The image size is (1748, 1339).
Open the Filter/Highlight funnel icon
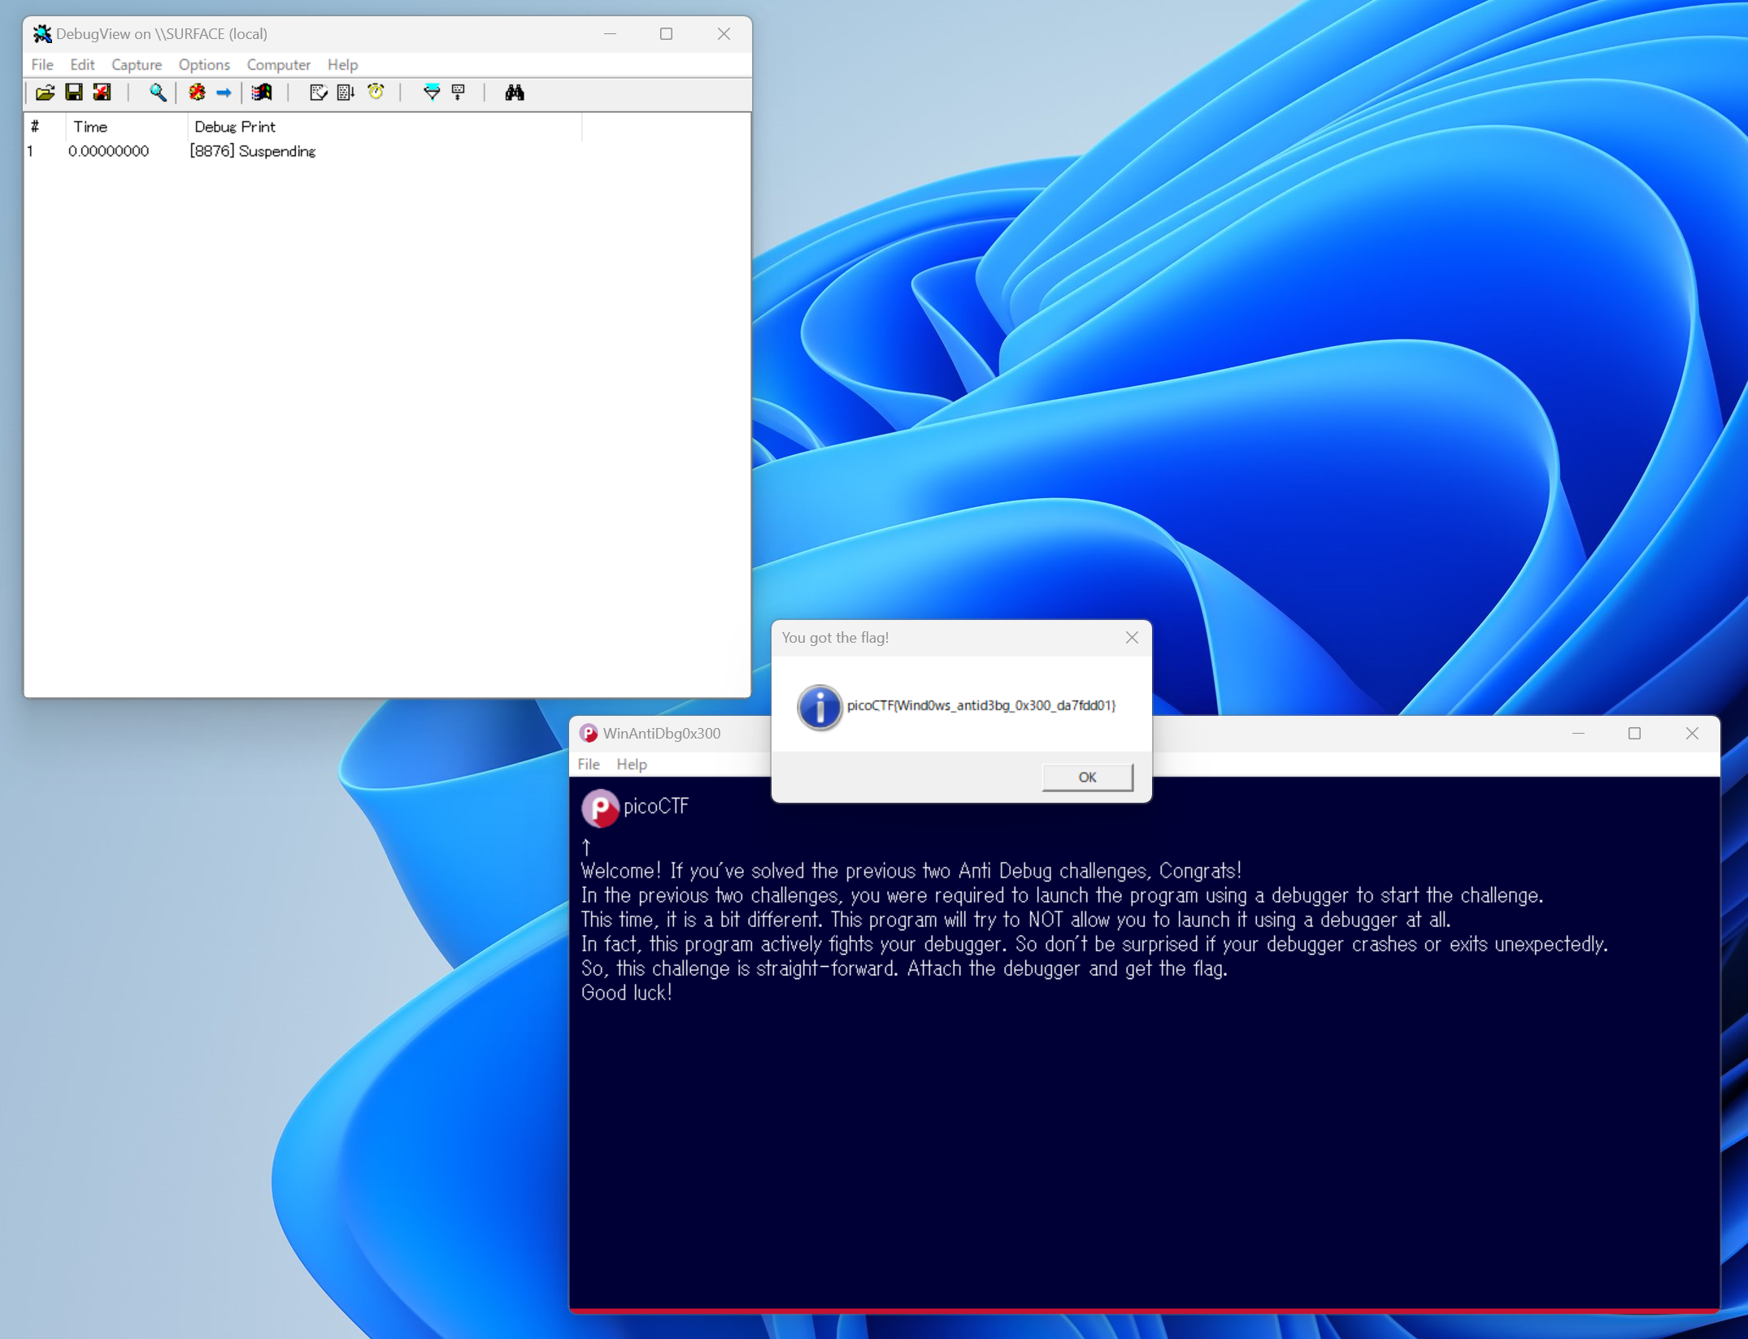[432, 93]
